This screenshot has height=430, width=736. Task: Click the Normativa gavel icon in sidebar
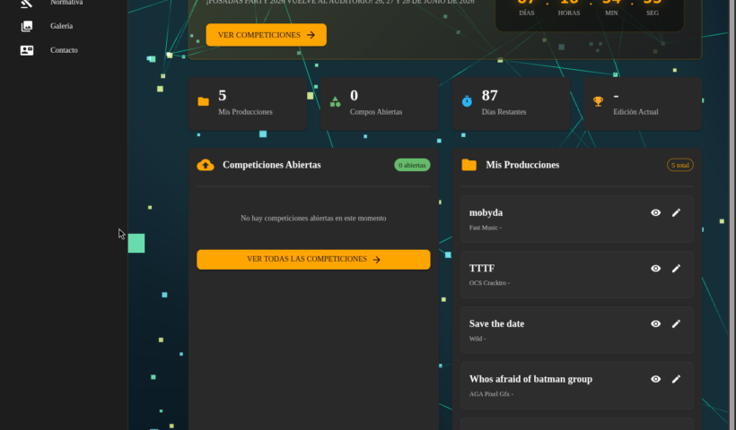pyautogui.click(x=27, y=3)
